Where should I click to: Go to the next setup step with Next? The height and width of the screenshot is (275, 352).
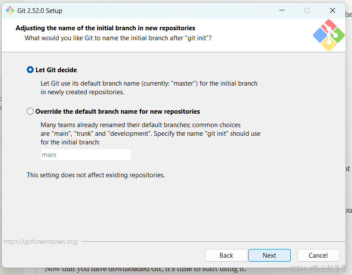point(270,256)
